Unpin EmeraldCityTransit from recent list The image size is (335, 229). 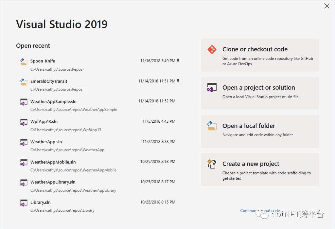pyautogui.click(x=178, y=81)
